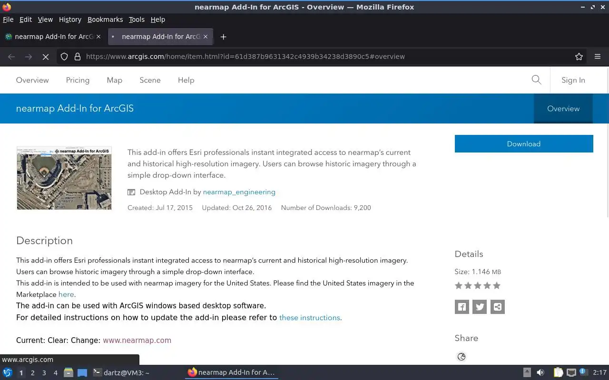The image size is (609, 380).
Task: Close the first nearmap tab
Action: (x=98, y=37)
